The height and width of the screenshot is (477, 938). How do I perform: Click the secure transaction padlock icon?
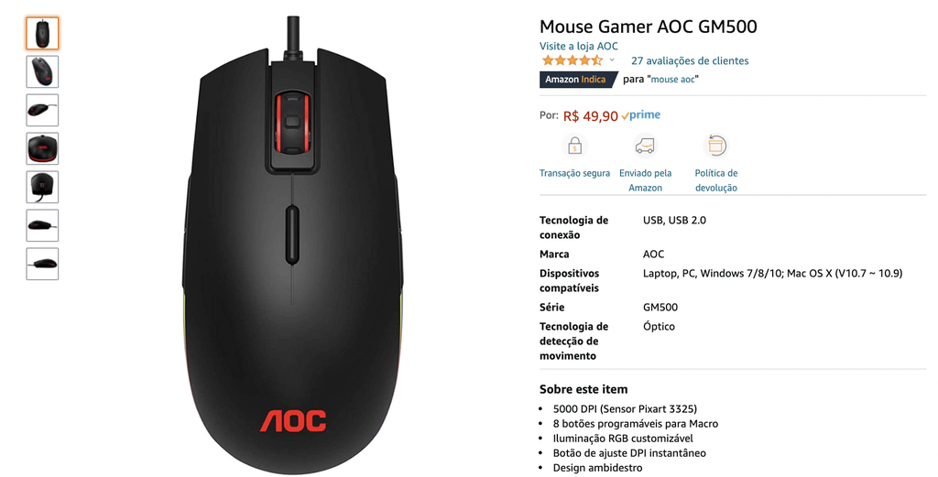click(x=574, y=146)
